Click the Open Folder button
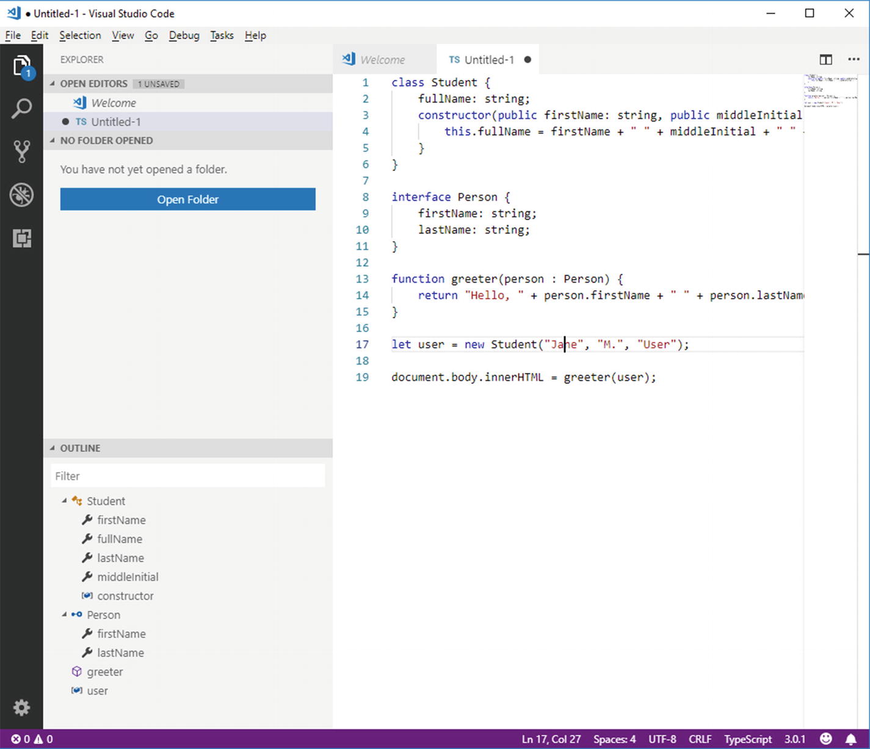The width and height of the screenshot is (870, 749). click(187, 200)
